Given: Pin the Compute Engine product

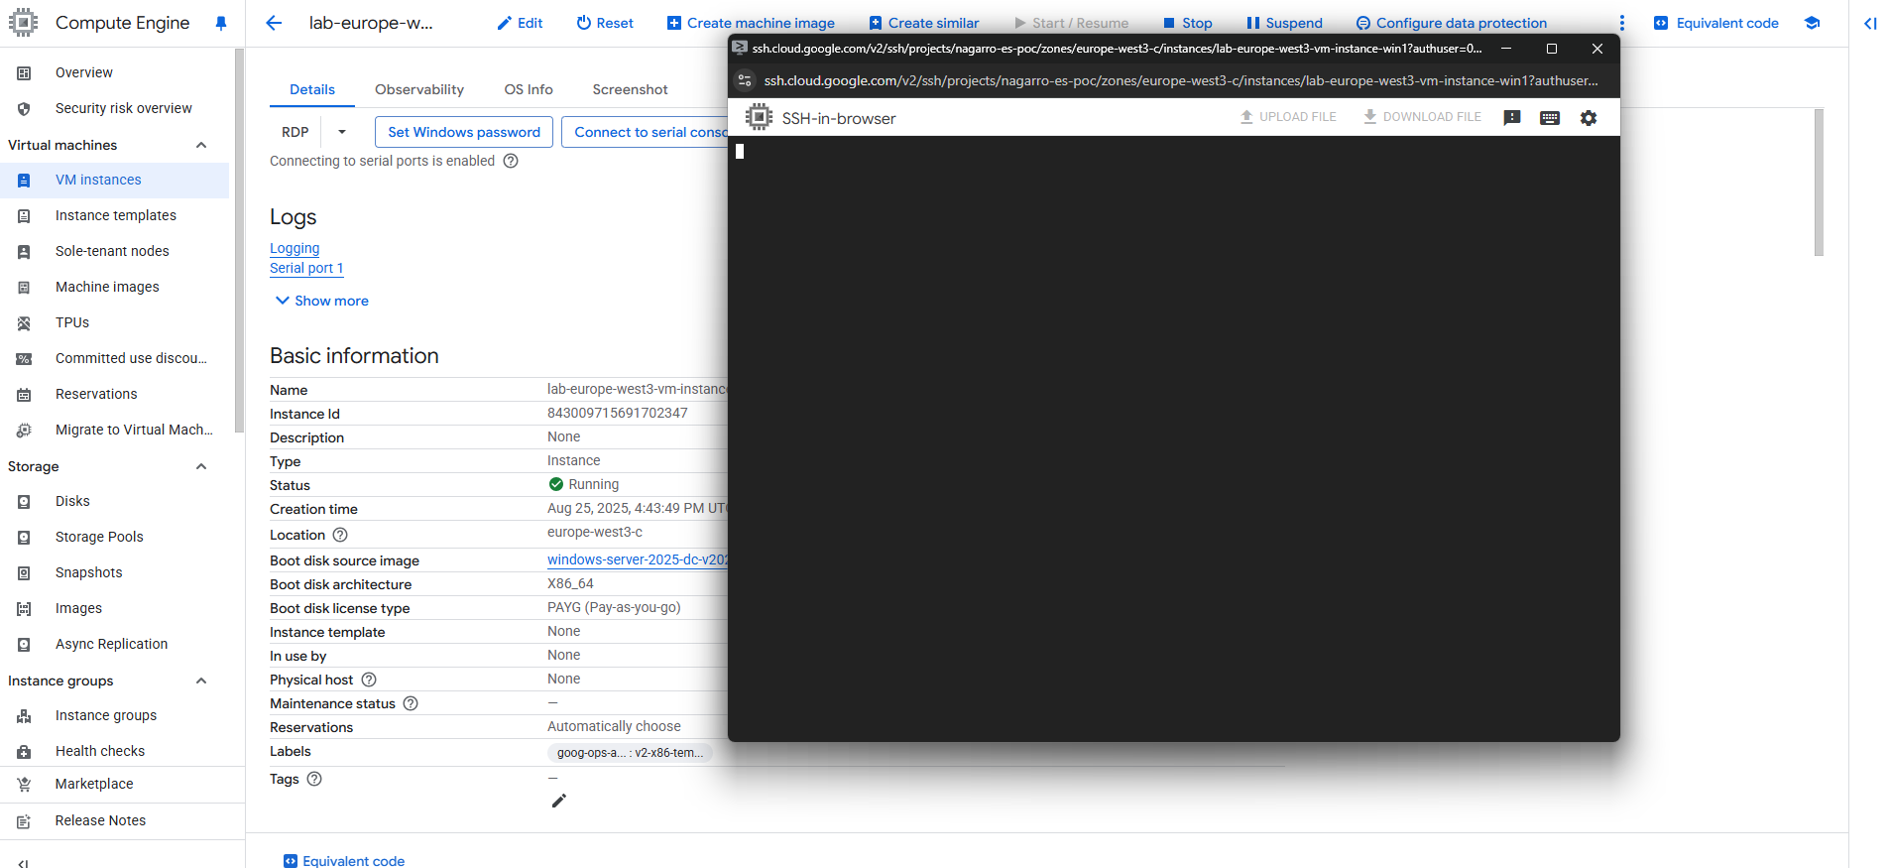Looking at the screenshot, I should point(220,23).
